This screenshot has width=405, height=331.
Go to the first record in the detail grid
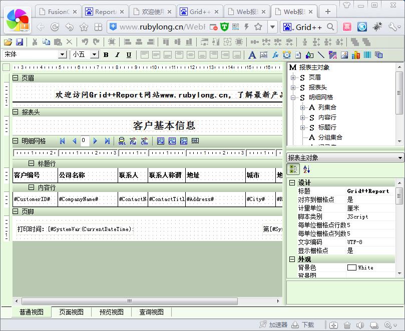(x=62, y=141)
